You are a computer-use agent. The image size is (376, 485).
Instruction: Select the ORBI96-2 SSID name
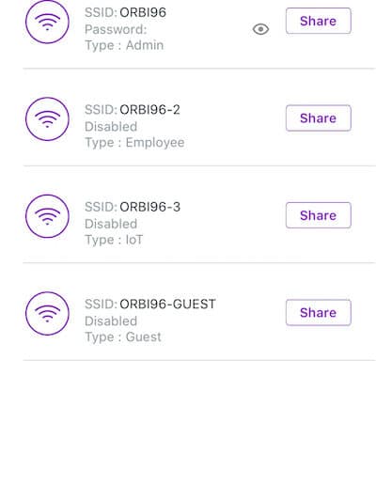[x=149, y=110]
